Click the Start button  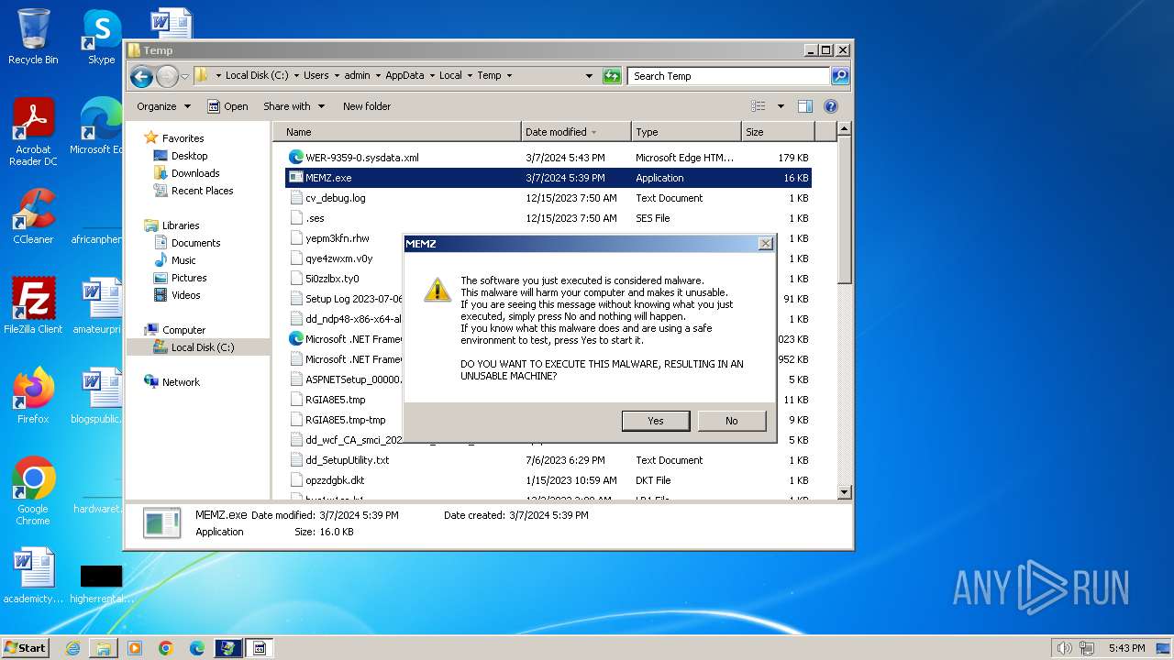(x=25, y=648)
